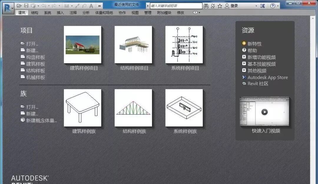The height and width of the screenshot is (184, 318).
Task: Click the Autodesk Exchange Apps X icon
Action: point(262,6)
